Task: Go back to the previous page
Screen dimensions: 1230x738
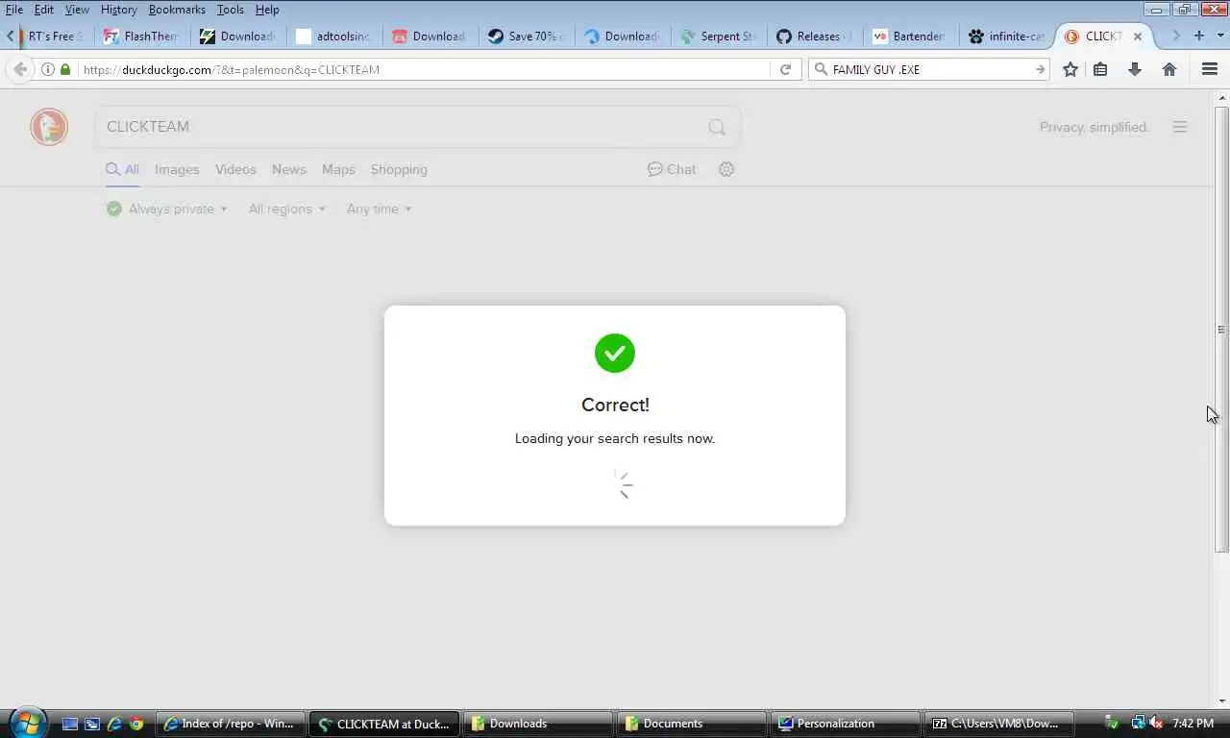Action: click(20, 69)
